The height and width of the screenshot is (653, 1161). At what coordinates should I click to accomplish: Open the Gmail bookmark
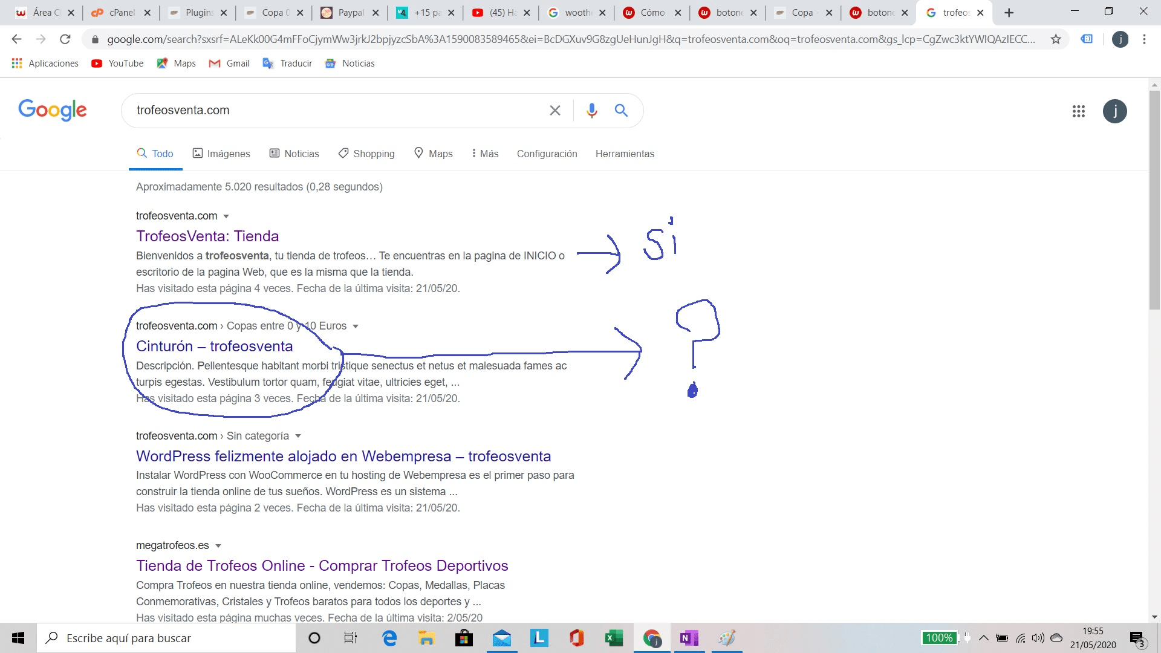(x=229, y=63)
